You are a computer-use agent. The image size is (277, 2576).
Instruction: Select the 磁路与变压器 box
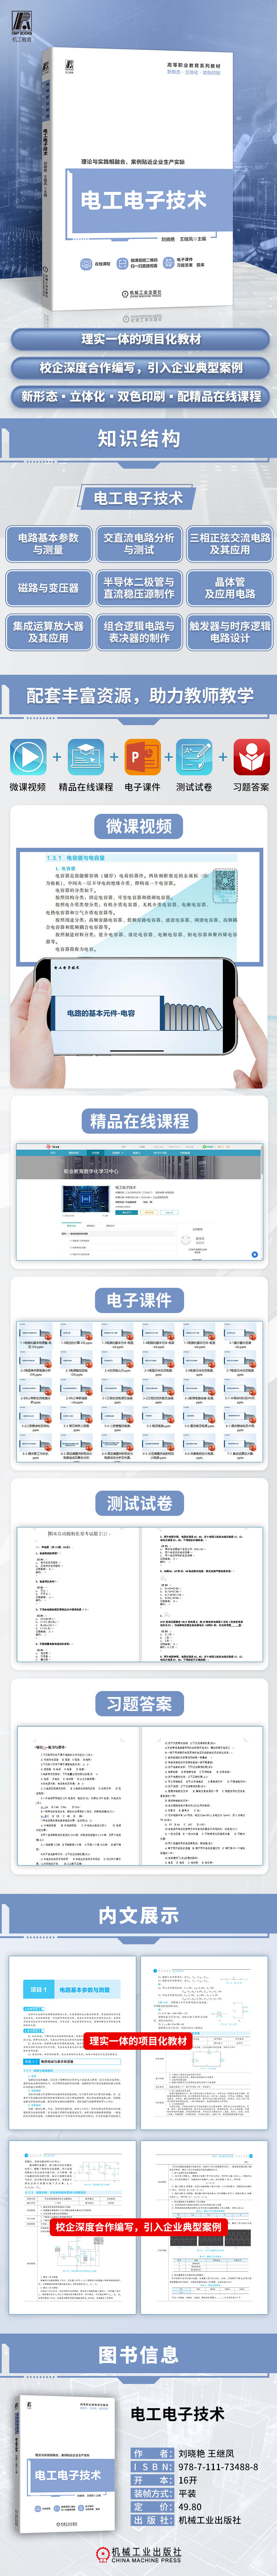click(48, 588)
